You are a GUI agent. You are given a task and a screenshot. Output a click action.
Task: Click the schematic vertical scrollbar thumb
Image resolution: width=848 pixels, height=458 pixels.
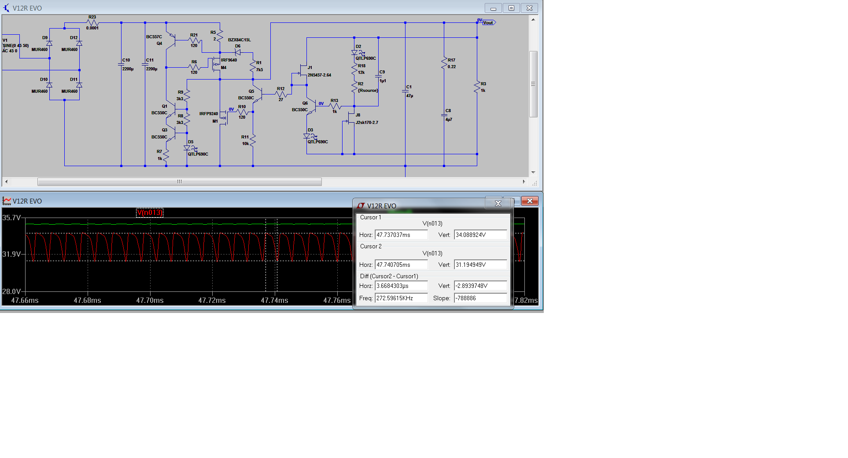pyautogui.click(x=533, y=84)
